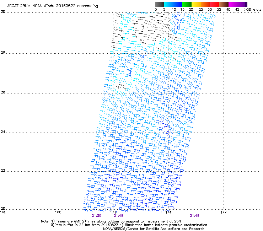Select the '24' latitude axis label
This screenshot has width=263, height=231.
tap(3, 132)
